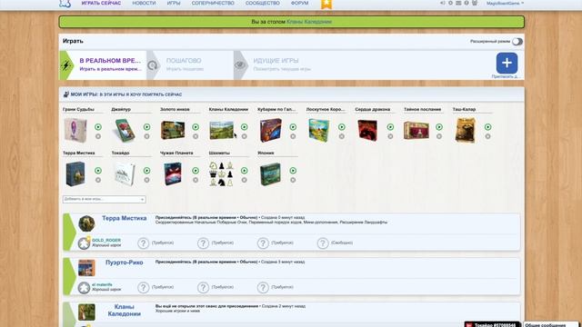
Task: Toggle the sound speaker icon
Action: (443, 3)
